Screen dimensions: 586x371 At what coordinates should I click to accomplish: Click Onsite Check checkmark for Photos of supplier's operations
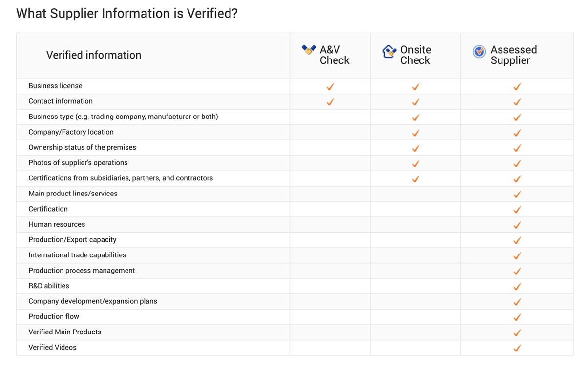point(416,163)
